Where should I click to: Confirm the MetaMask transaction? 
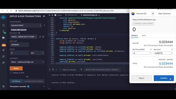164,78
